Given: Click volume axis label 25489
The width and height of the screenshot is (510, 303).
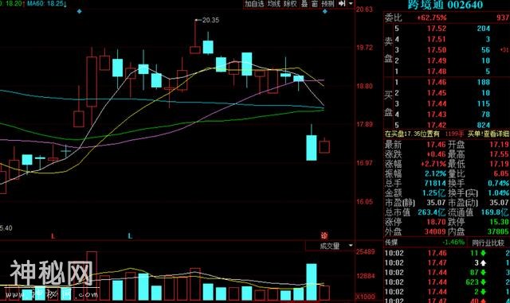Looking at the screenshot, I should pyautogui.click(x=365, y=252).
